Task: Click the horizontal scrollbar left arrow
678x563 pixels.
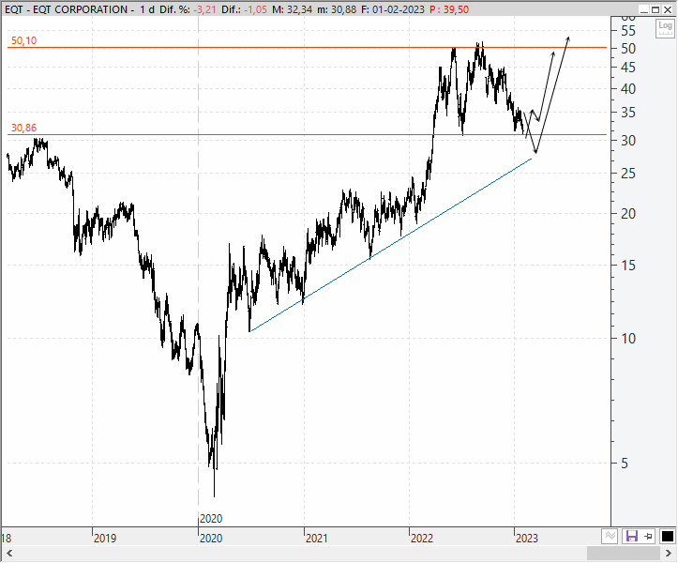Action: (x=9, y=553)
